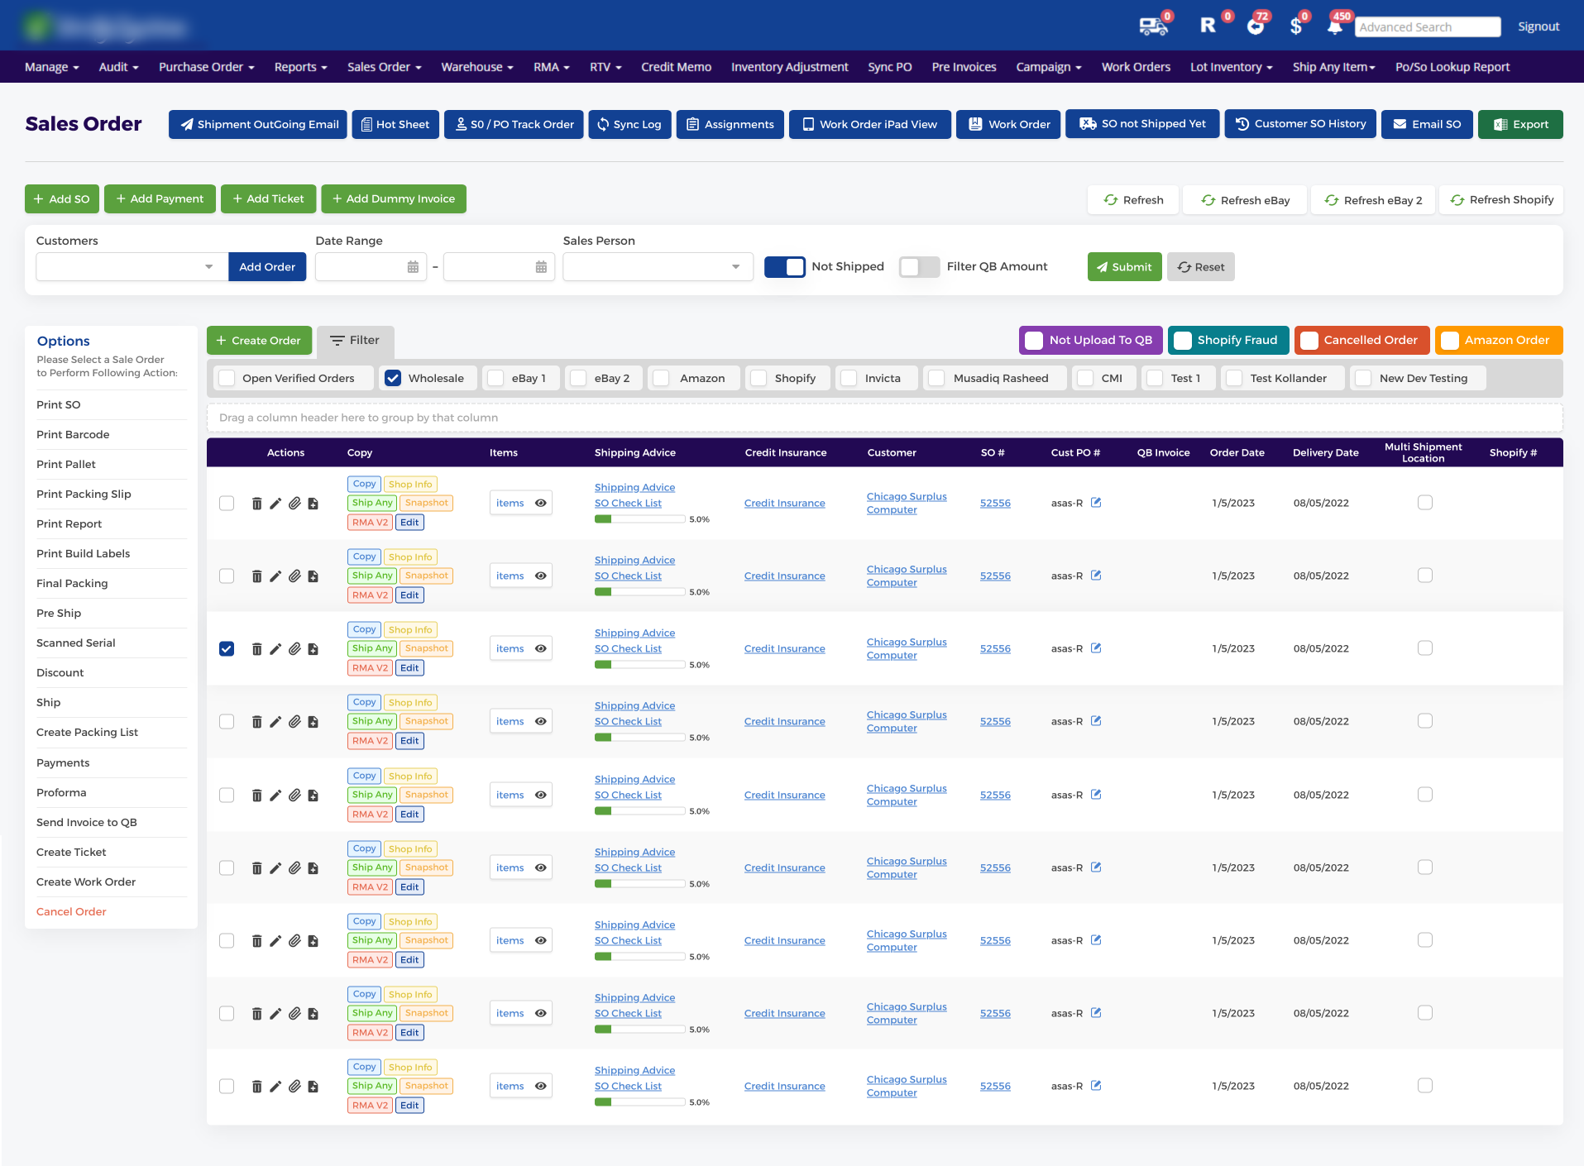Check the Open Verified Orders checkbox

227,378
